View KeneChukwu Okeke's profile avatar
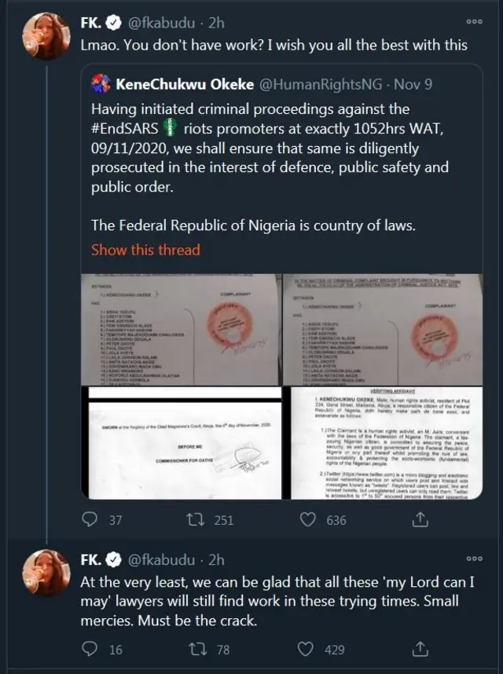 [101, 83]
